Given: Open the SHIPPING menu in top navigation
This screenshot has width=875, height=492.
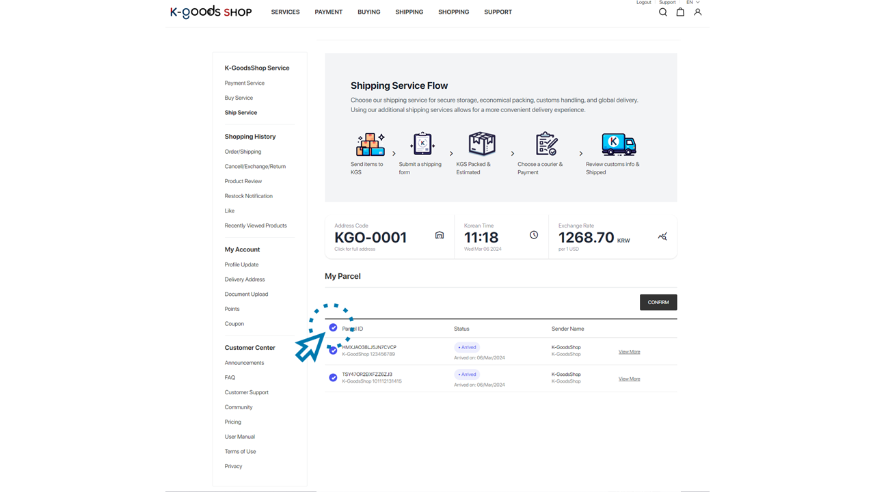Looking at the screenshot, I should (x=409, y=12).
